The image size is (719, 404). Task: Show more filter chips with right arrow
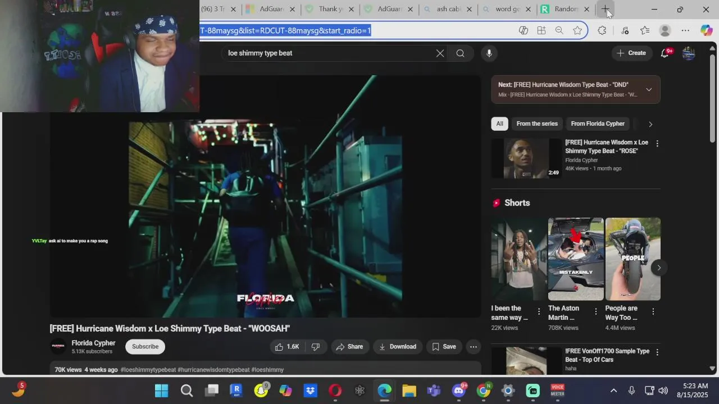(x=650, y=124)
